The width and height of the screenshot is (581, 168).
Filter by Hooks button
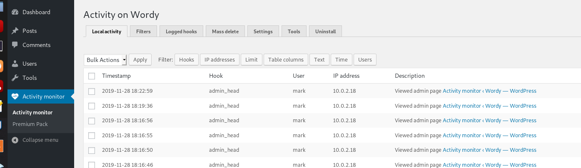187,60
